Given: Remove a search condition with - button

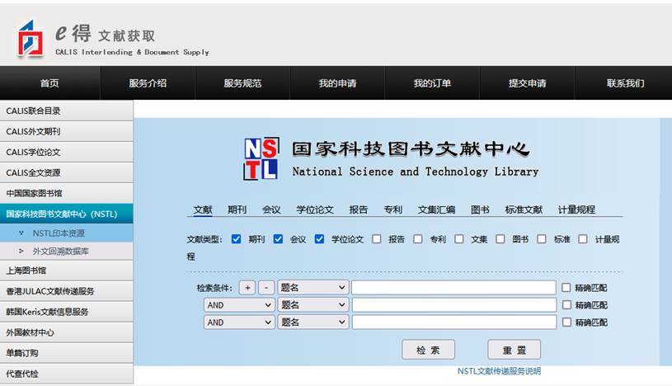Looking at the screenshot, I should 266,287.
